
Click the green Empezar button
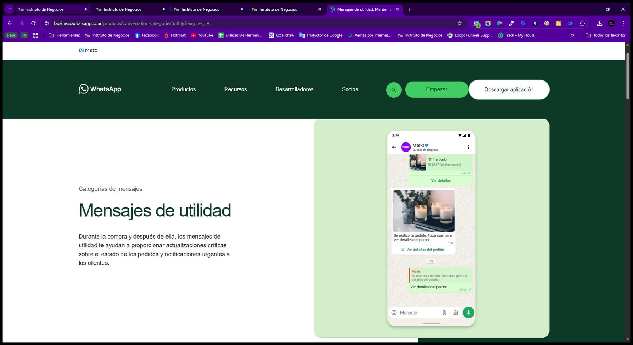[x=437, y=89]
